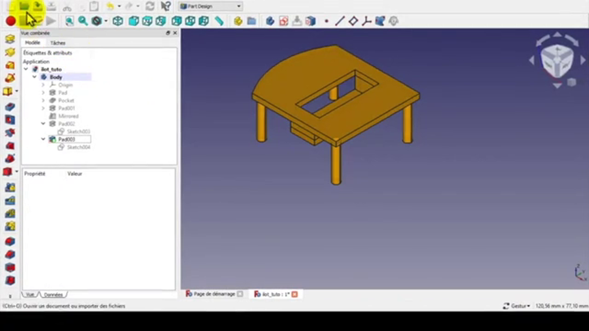This screenshot has height=331, width=589.
Task: Select the yellow Create Body icon in the sidebar
Action: [x=10, y=39]
